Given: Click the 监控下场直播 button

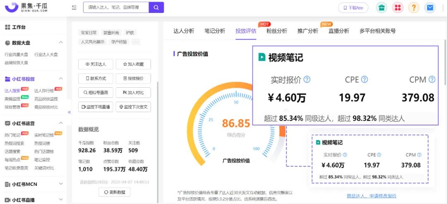Looking at the screenshot, I should [x=96, y=107].
